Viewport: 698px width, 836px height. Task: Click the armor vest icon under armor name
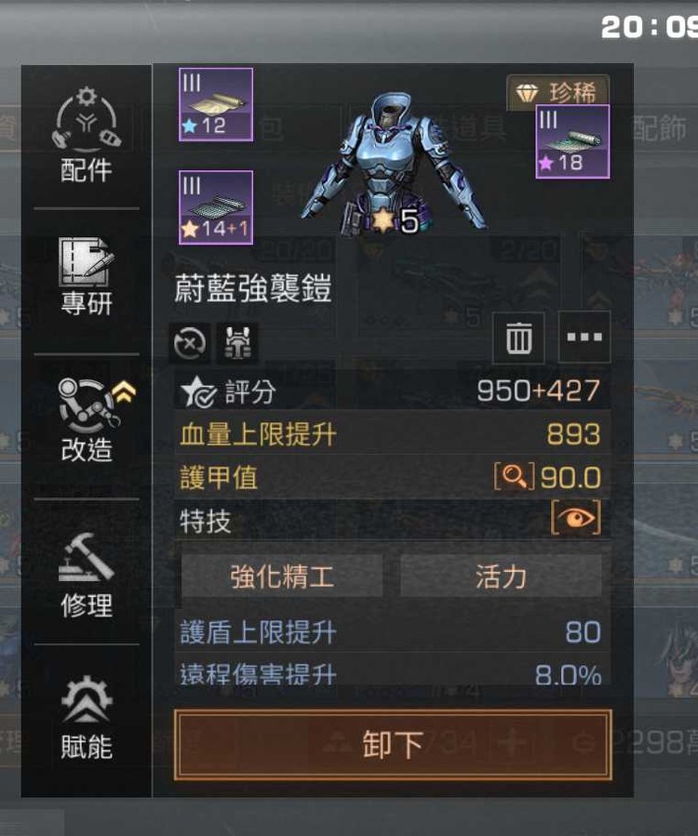[238, 343]
